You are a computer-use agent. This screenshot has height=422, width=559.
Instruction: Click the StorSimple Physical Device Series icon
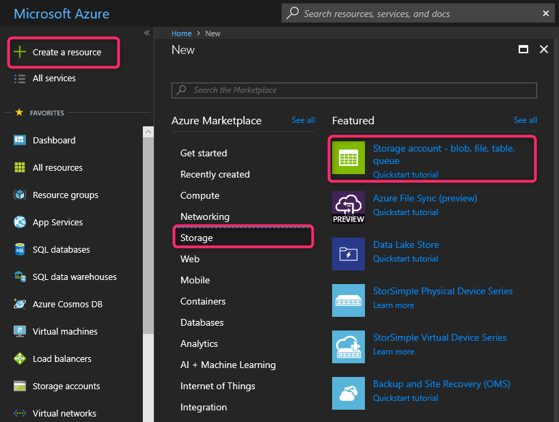(x=349, y=300)
